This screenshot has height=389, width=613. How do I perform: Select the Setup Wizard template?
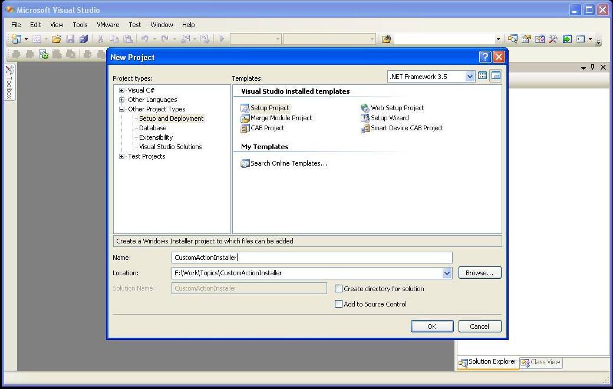pyautogui.click(x=385, y=118)
